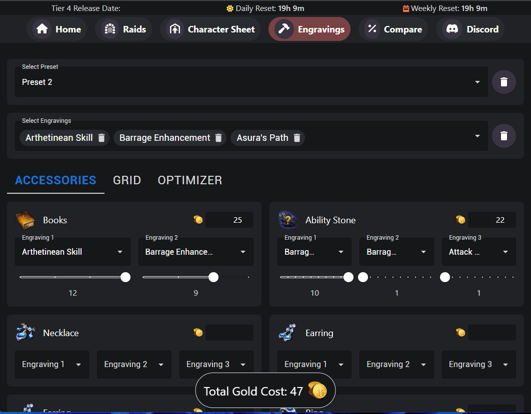Open the Character Sheet page
Viewport: 531px width, 414px height.
[x=210, y=29]
